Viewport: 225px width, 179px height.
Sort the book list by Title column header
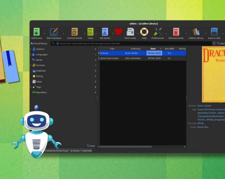point(112,49)
